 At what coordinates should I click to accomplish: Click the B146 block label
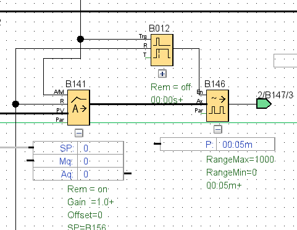215,84
